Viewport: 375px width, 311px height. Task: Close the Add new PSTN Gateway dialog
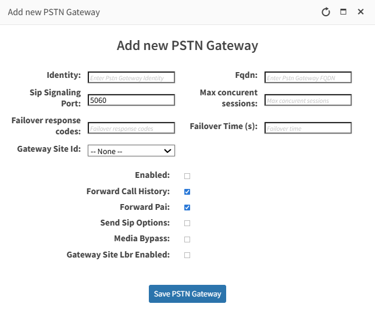pyautogui.click(x=360, y=12)
